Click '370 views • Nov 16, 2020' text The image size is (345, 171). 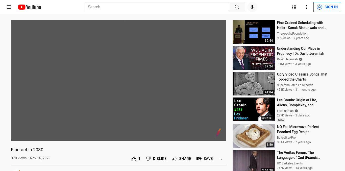(31, 158)
